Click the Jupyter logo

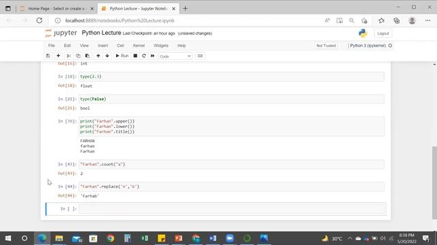[61, 33]
